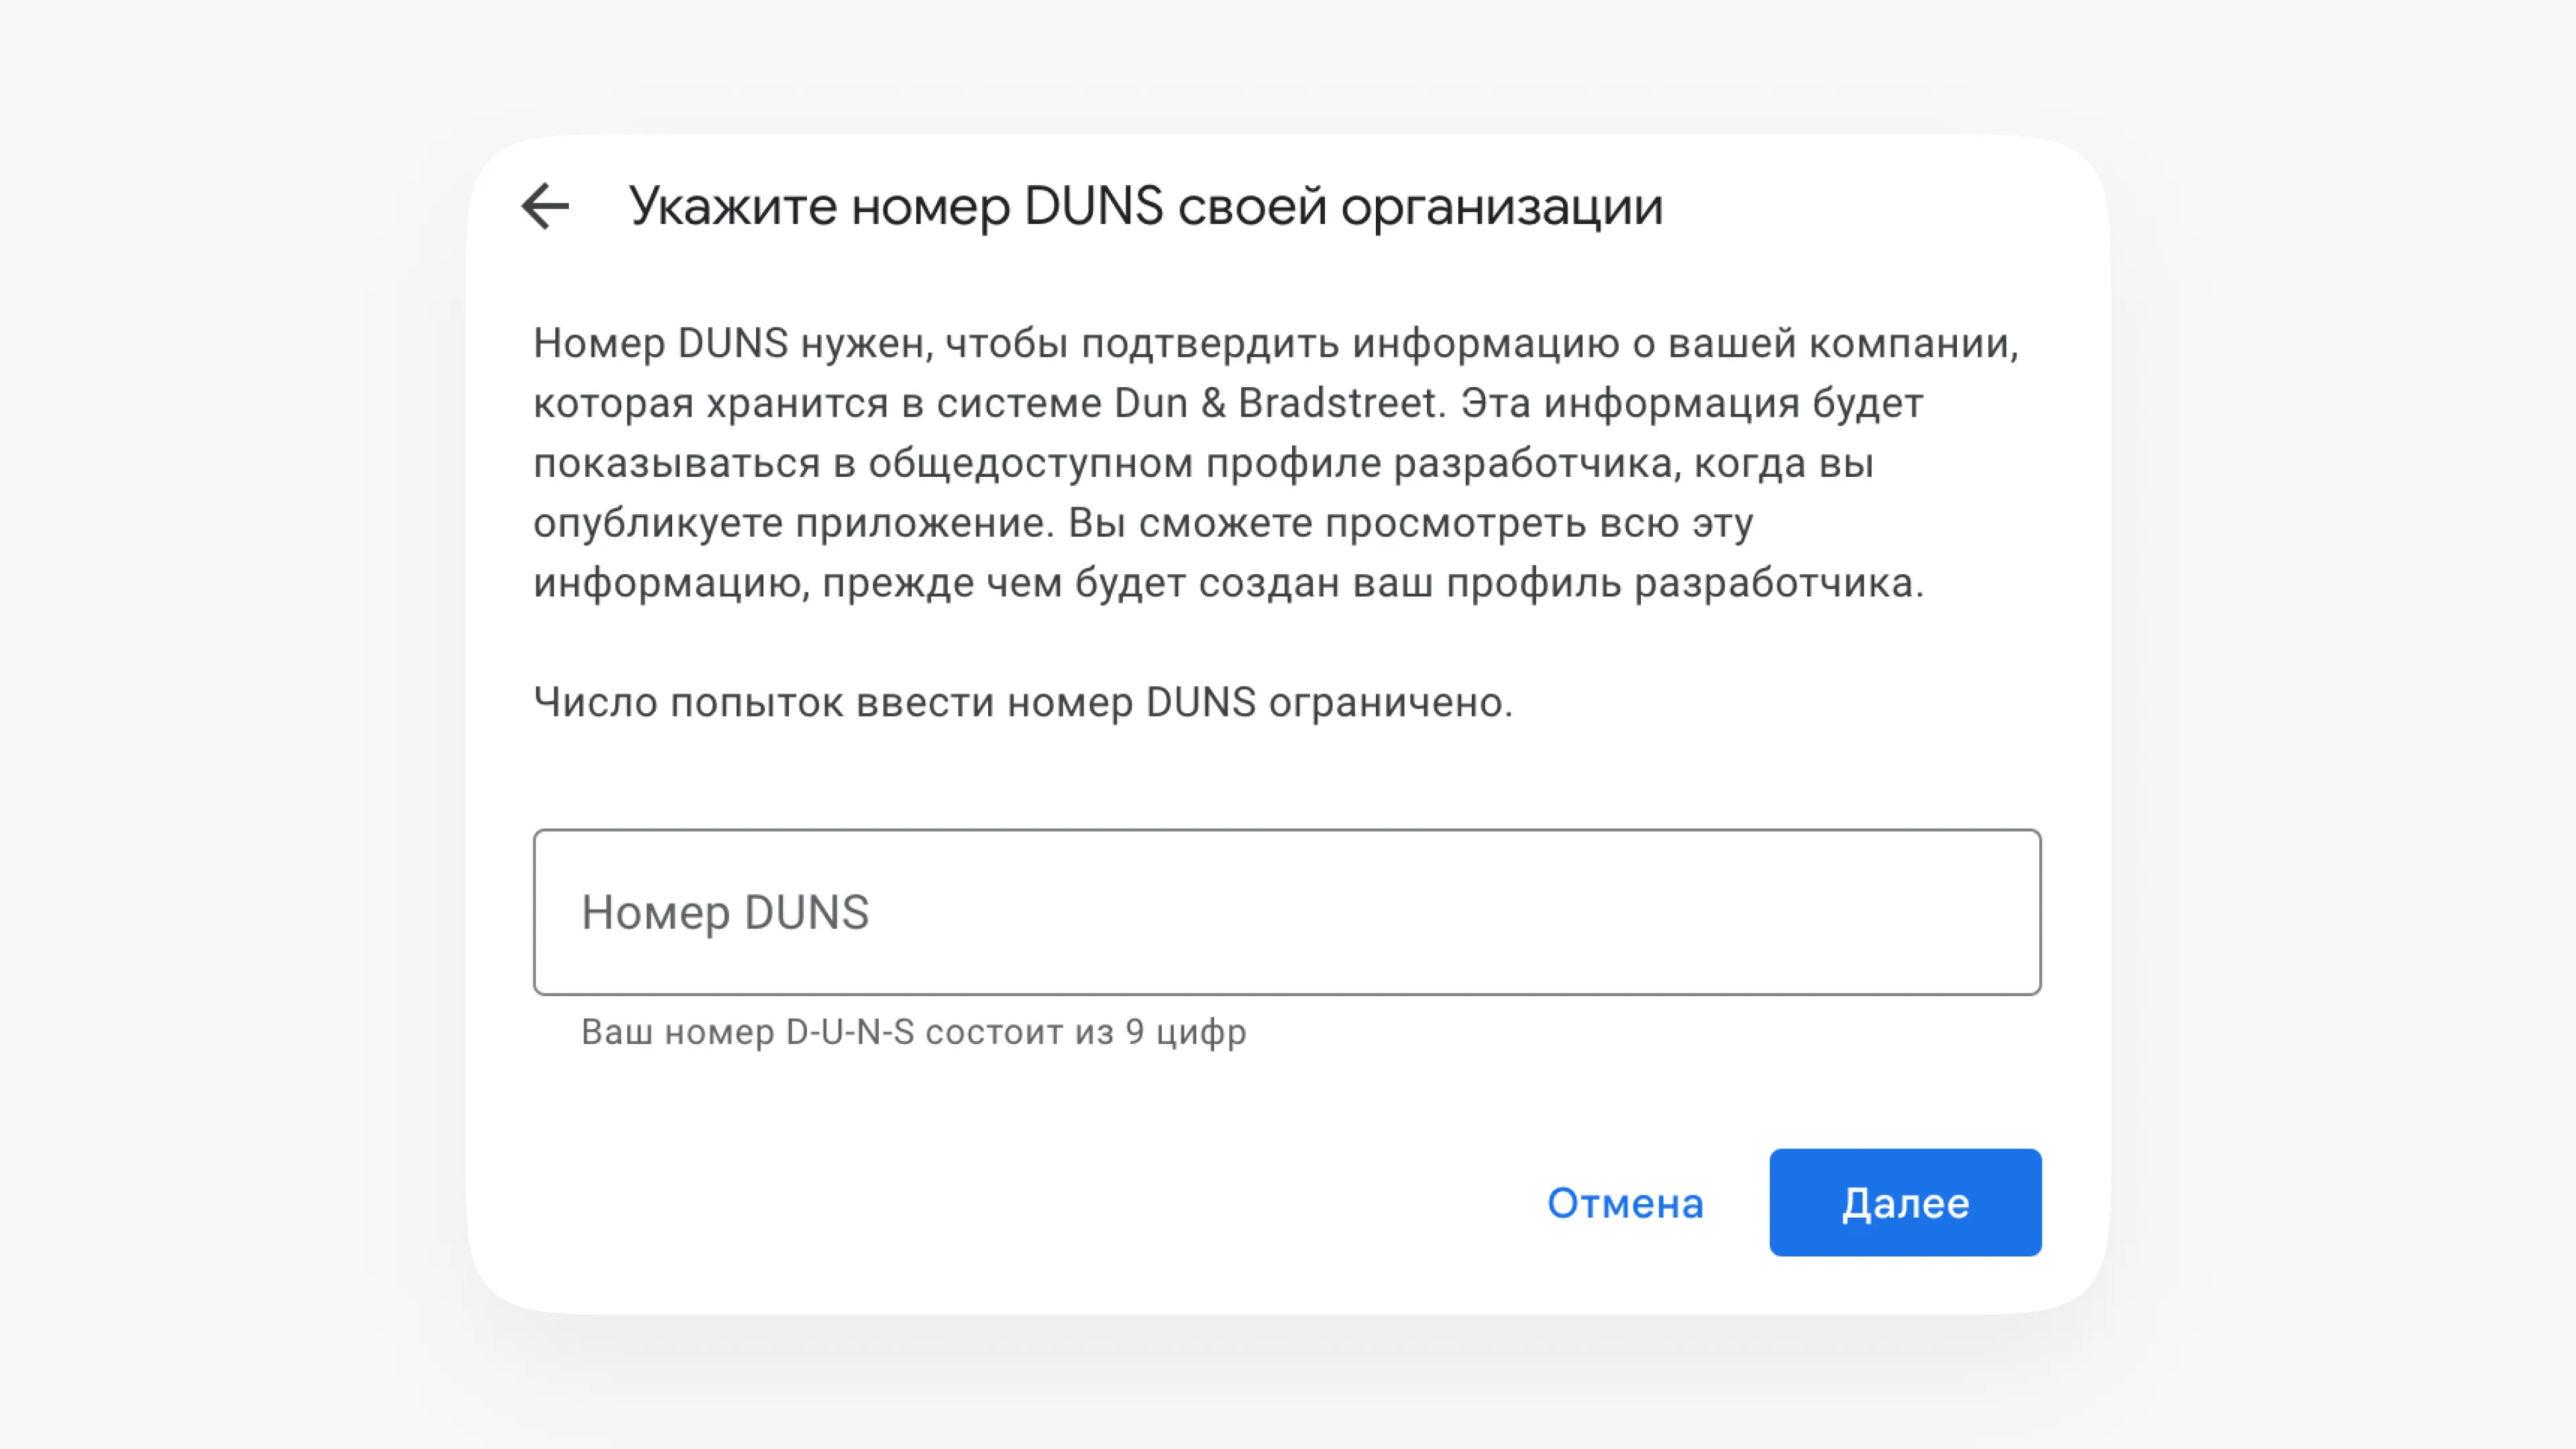Go back using the left arrow icon
Screen dimensions: 2576x1449
click(545, 206)
